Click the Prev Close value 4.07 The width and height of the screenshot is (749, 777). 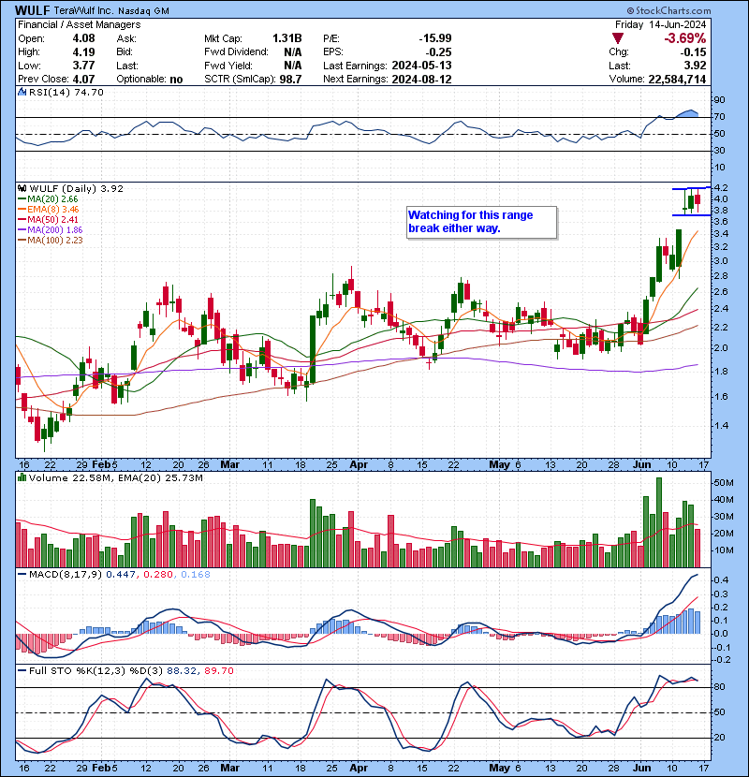[x=83, y=79]
